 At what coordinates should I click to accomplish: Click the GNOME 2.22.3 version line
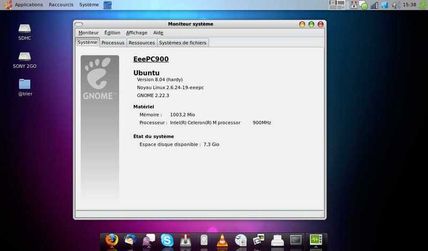pos(153,95)
